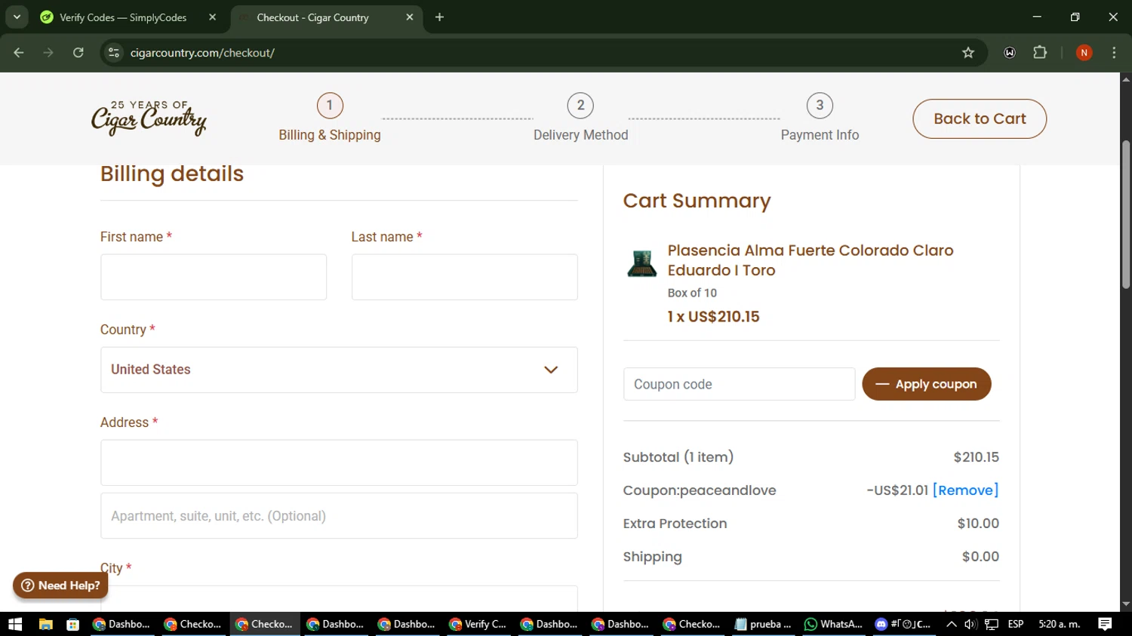Click the Subtotal $210.15 value
Screen dimensions: 1132x636
pos(976,457)
